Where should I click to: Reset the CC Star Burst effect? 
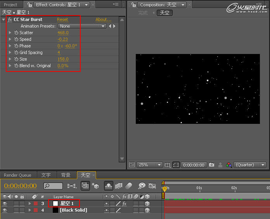tap(63, 19)
